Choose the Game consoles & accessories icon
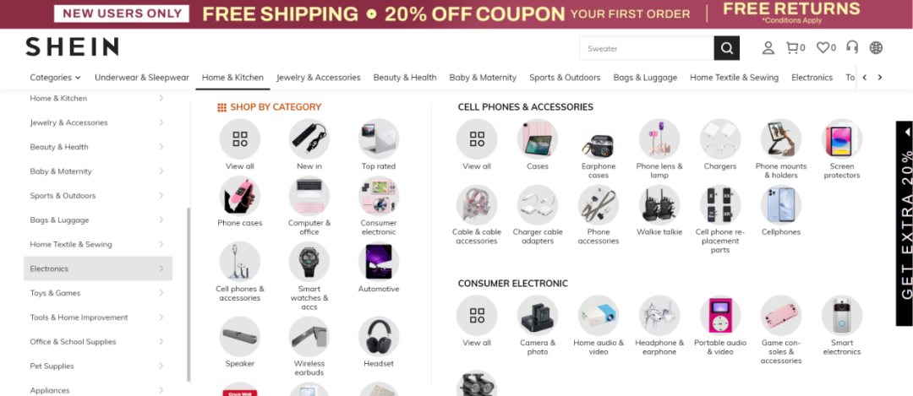 781,316
